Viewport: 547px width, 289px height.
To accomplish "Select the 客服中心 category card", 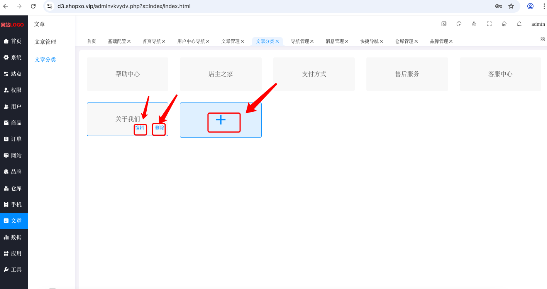I will coord(500,74).
